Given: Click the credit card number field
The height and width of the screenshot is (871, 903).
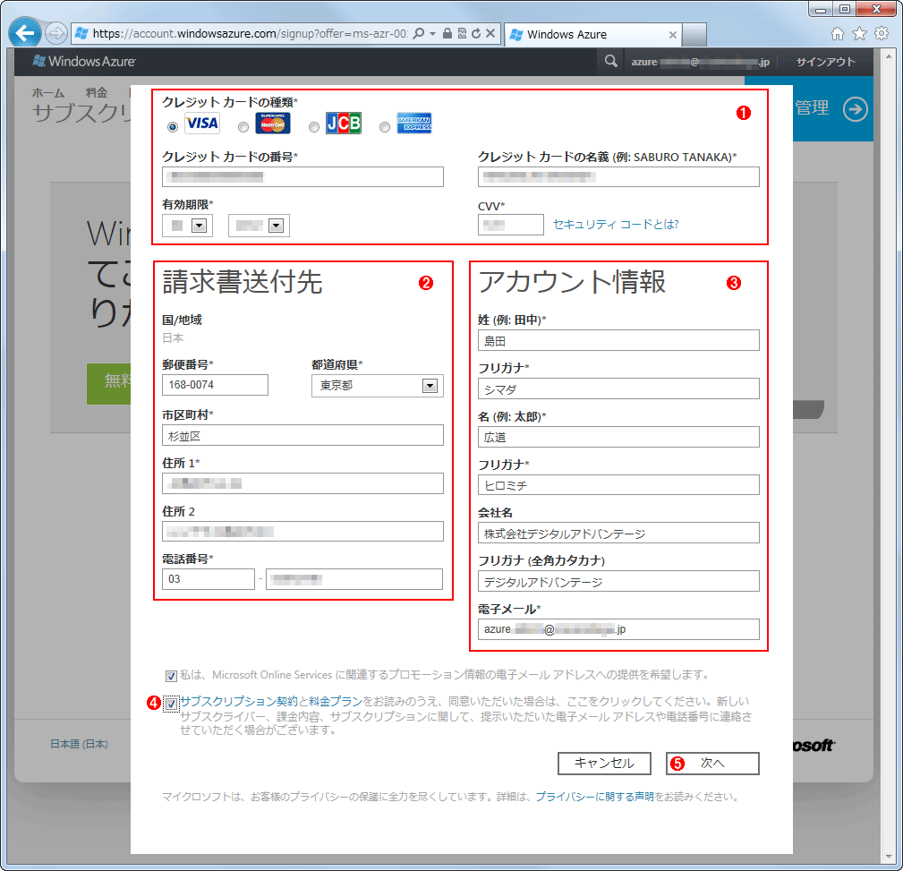Looking at the screenshot, I should 302,177.
